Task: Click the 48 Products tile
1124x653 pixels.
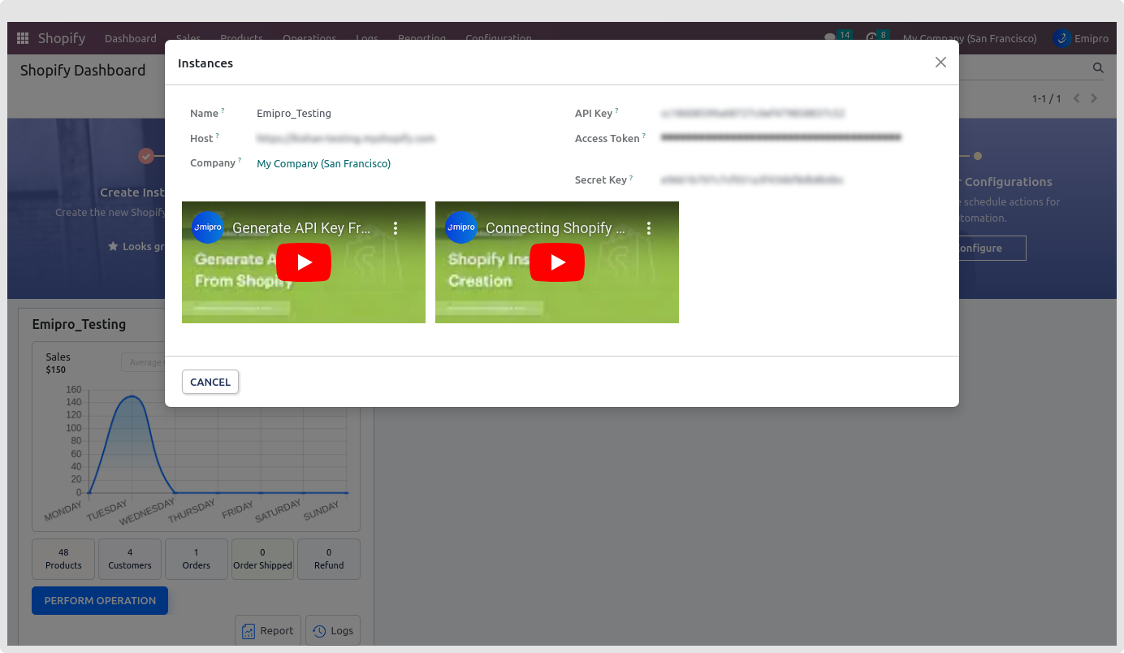Action: pyautogui.click(x=63, y=559)
